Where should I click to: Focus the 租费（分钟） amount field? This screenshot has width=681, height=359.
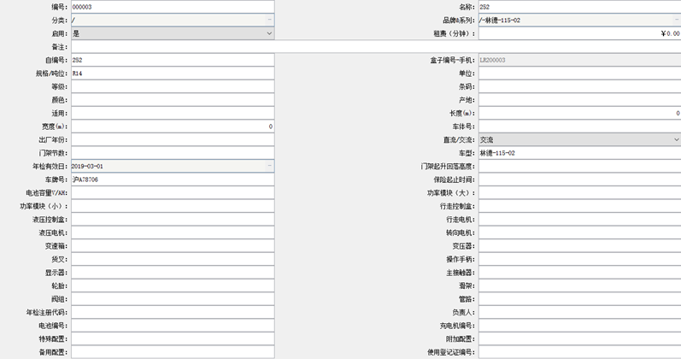click(578, 33)
